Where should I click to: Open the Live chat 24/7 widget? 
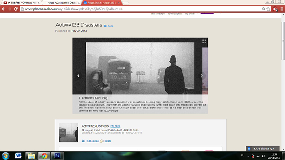(x=263, y=149)
